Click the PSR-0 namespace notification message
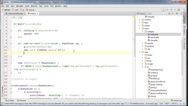 pos(81,104)
